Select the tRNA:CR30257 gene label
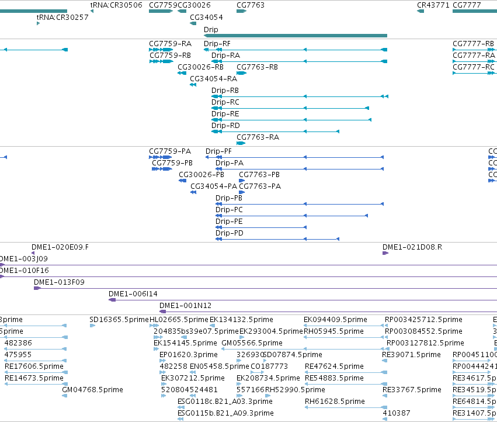Image resolution: width=497 pixels, height=422 pixels. point(62,18)
